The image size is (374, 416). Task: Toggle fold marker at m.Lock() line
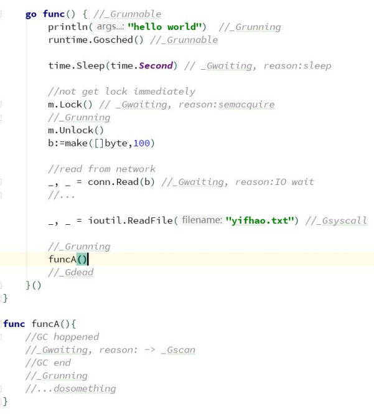point(2,104)
